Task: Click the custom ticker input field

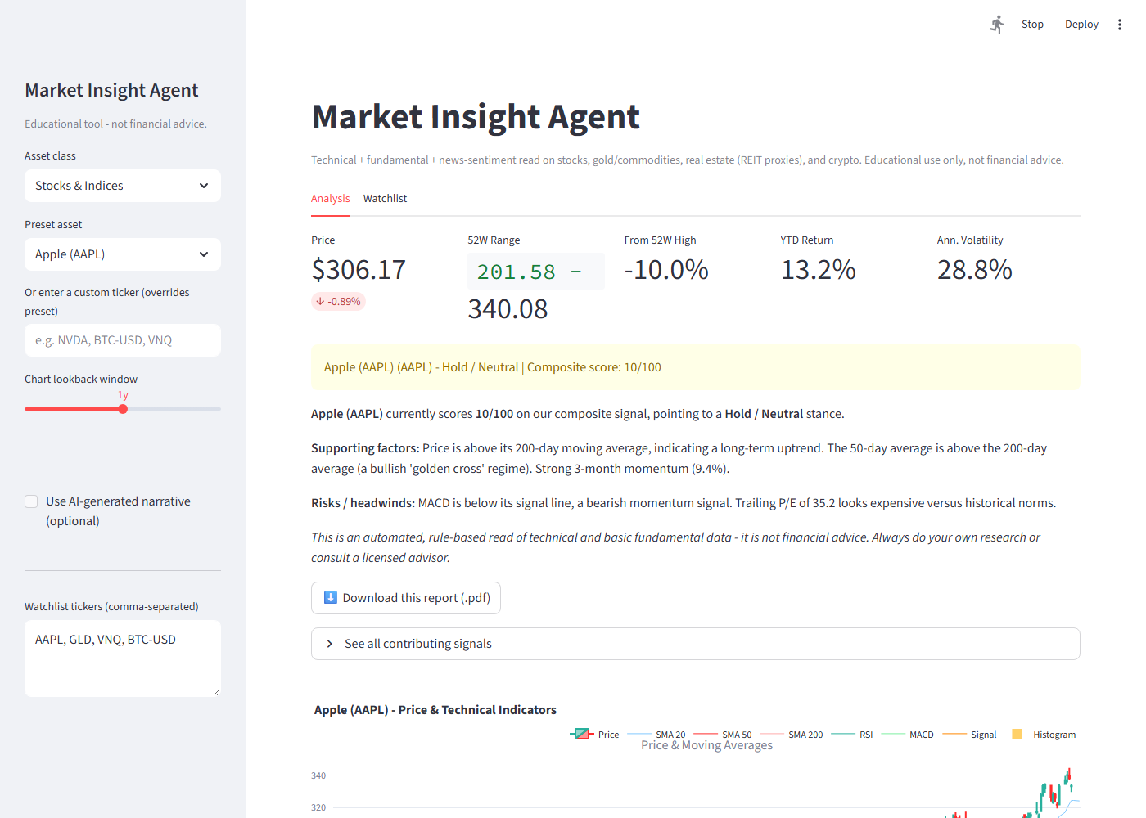Action: point(123,340)
